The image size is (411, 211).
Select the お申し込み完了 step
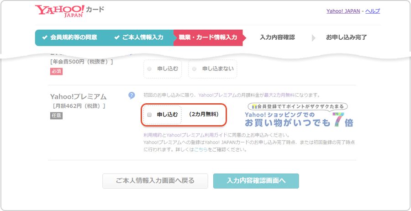point(346,37)
